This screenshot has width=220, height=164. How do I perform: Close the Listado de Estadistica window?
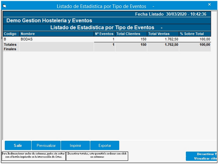(x=209, y=4)
